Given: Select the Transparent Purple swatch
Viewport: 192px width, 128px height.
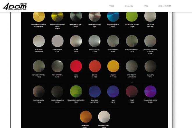Looking at the screenshot, I should (x=150, y=91).
